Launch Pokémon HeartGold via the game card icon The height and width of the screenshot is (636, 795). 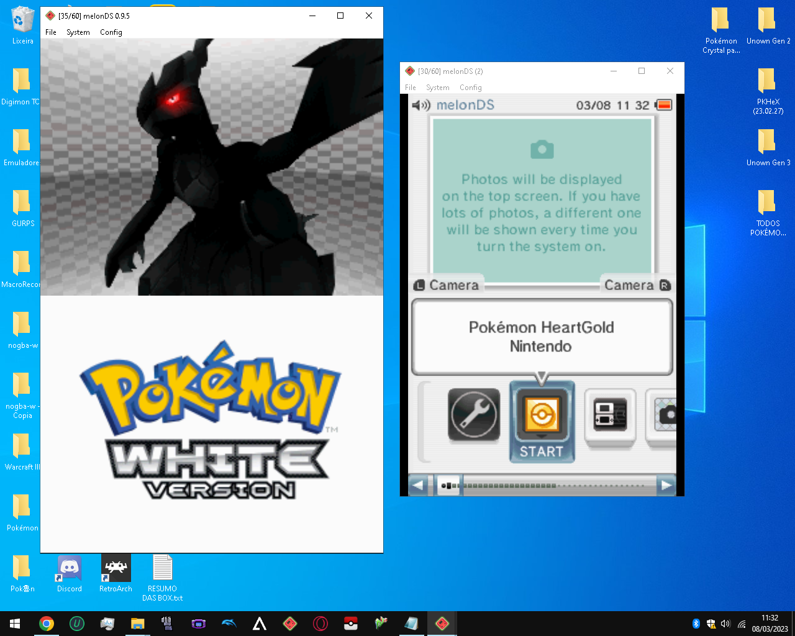(542, 415)
